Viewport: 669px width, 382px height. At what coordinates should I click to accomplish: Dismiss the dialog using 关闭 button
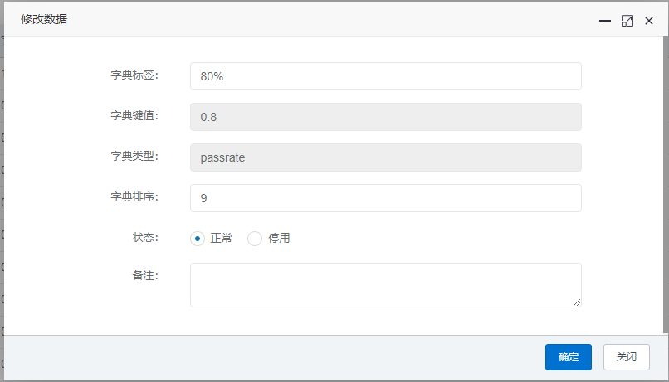click(627, 357)
